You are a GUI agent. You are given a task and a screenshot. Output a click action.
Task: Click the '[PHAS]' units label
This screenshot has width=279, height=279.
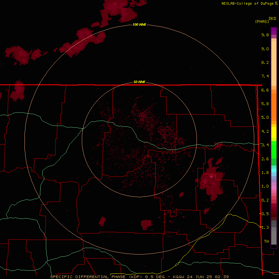tap(262, 22)
